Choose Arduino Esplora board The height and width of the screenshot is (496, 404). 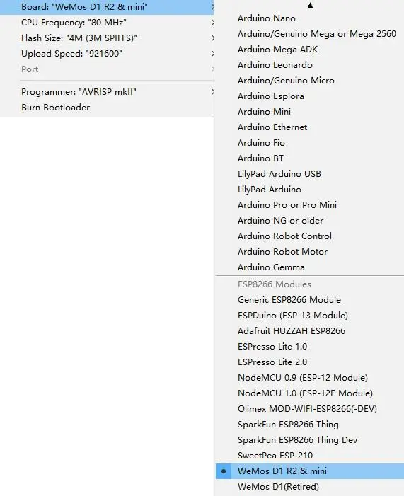tap(310, 96)
